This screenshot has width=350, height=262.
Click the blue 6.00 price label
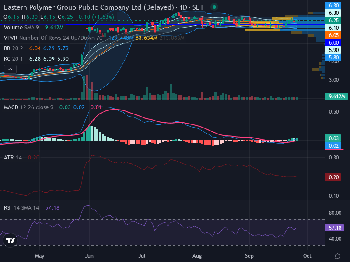coord(333,42)
